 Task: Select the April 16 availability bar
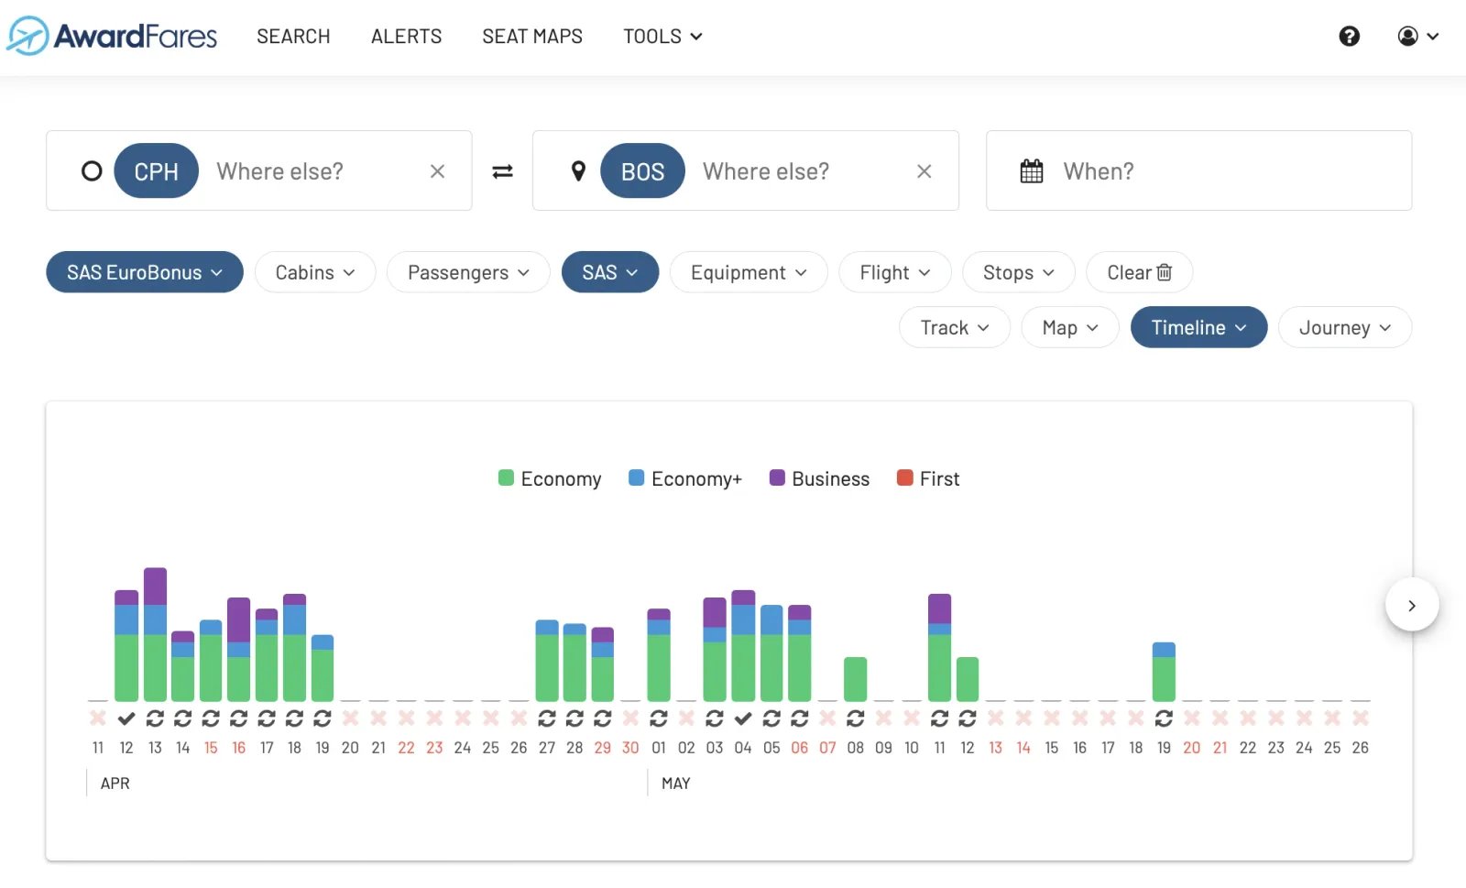(x=238, y=649)
